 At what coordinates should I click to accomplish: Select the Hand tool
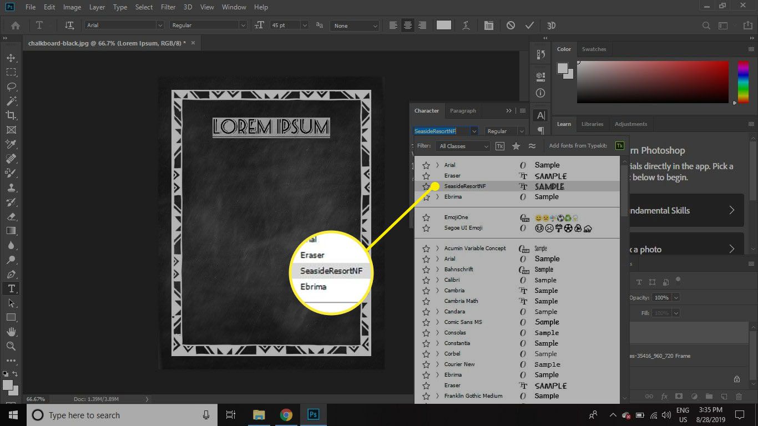click(x=11, y=332)
